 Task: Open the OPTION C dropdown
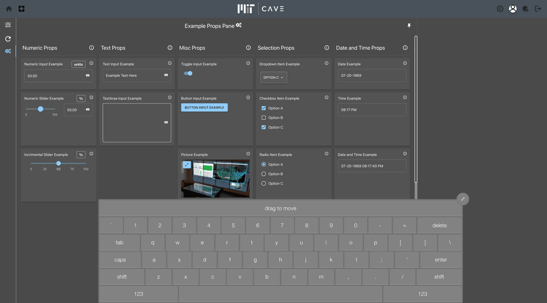pyautogui.click(x=273, y=77)
